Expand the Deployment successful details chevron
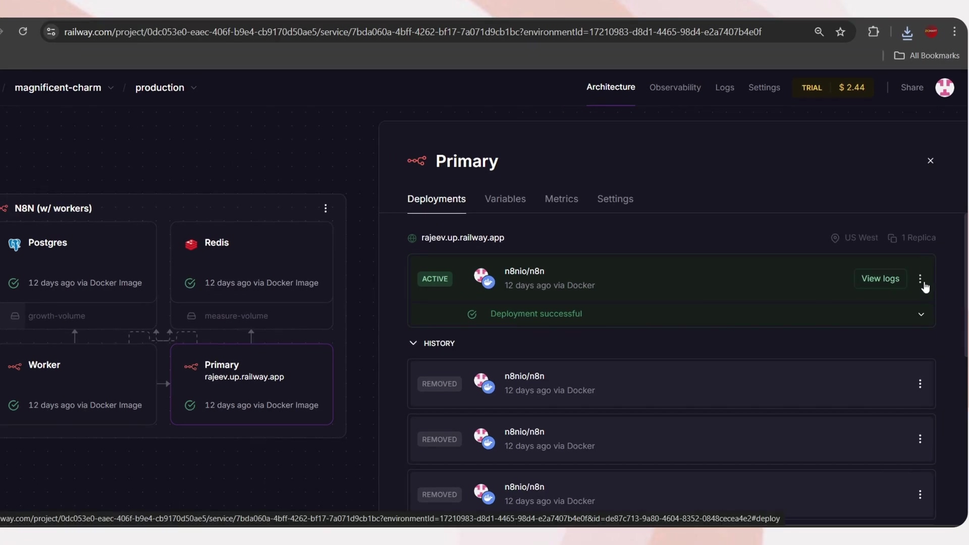 pos(921,314)
